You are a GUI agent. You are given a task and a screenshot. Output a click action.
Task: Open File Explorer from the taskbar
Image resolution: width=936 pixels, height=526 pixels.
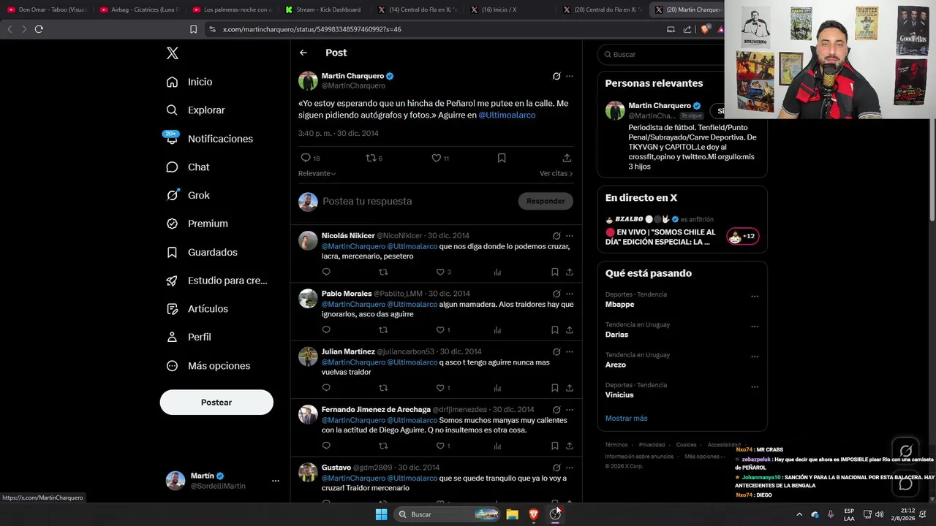point(513,514)
